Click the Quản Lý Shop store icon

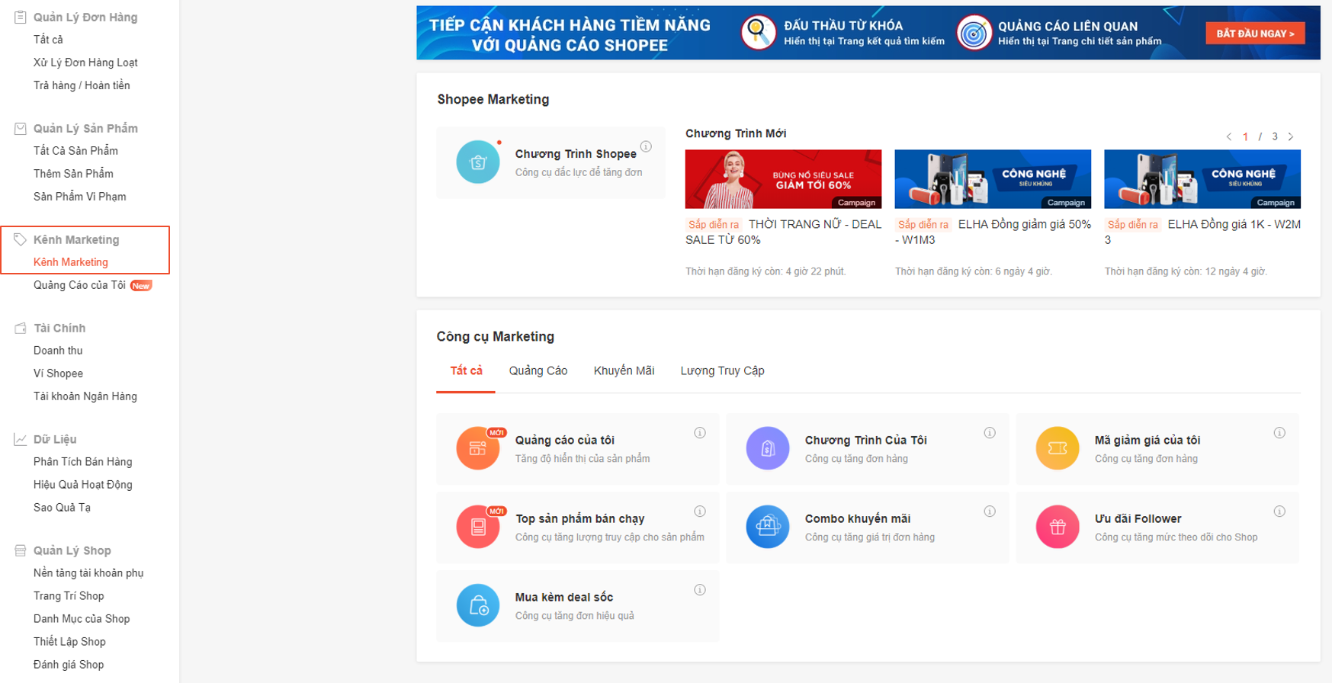point(21,550)
